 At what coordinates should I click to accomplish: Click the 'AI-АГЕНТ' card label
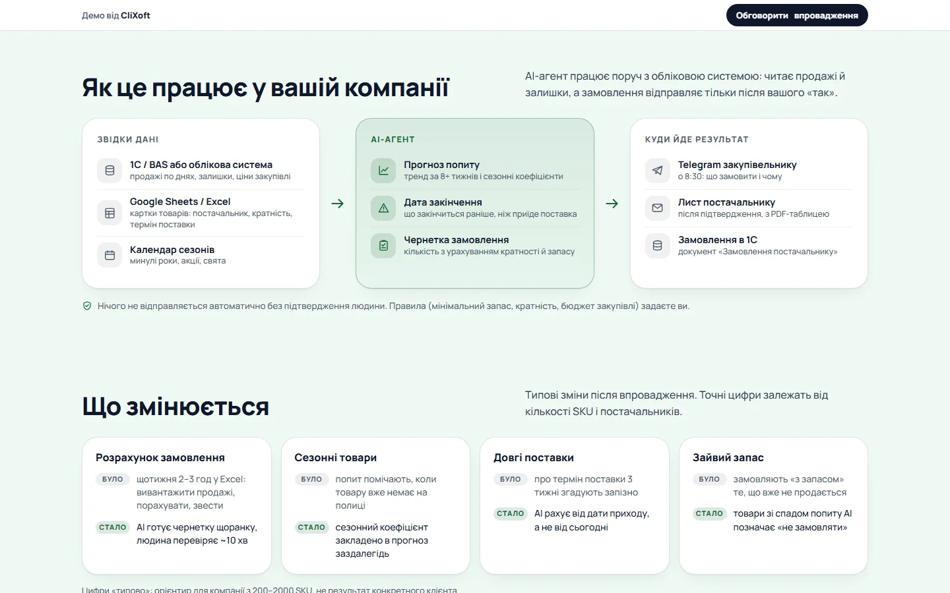[393, 140]
